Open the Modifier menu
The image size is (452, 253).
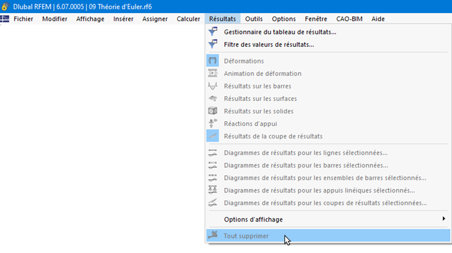pyautogui.click(x=55, y=19)
